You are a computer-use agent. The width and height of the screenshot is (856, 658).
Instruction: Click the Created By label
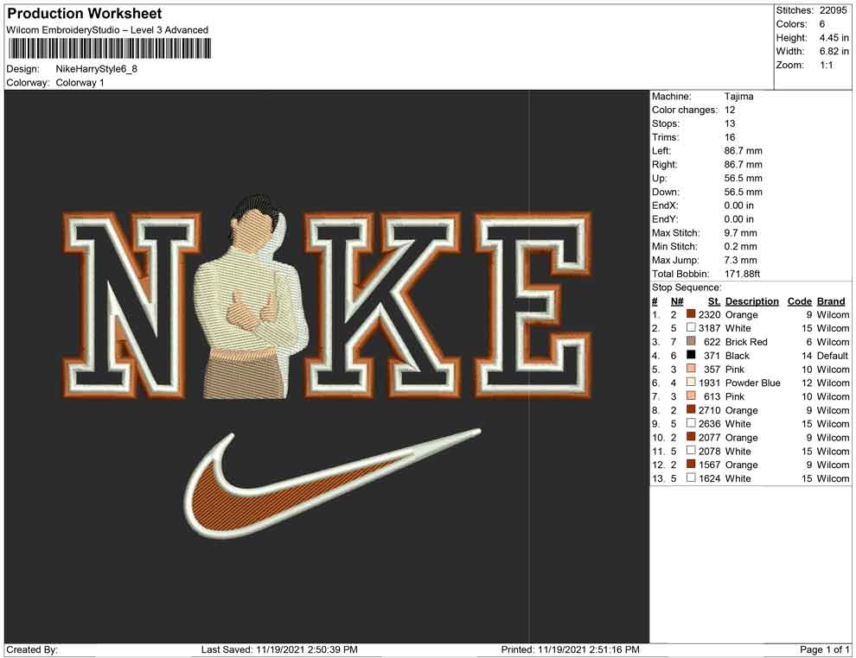32,649
